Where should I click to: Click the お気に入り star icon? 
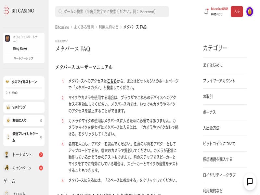point(8,121)
